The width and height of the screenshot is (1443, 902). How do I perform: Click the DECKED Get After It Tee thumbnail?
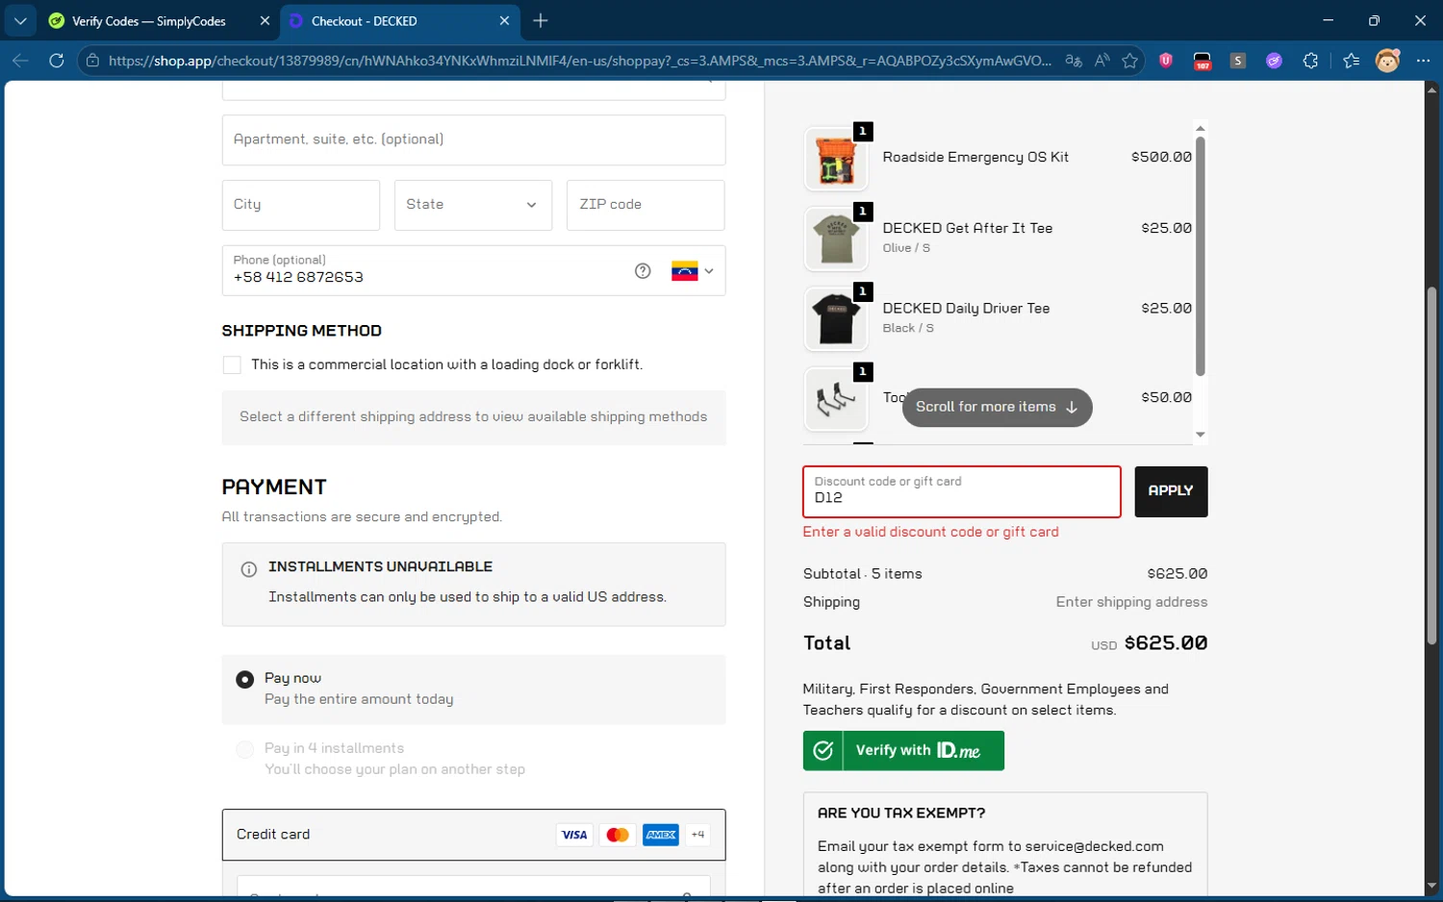coord(835,239)
